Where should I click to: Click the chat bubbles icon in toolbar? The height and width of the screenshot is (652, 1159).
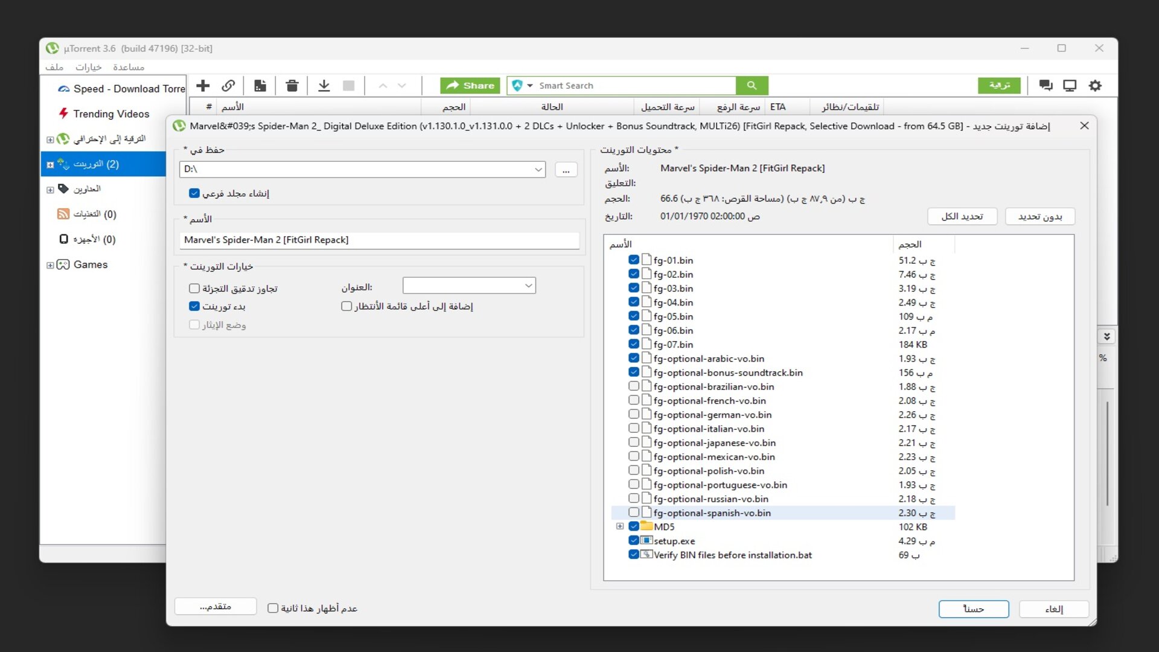(1046, 86)
